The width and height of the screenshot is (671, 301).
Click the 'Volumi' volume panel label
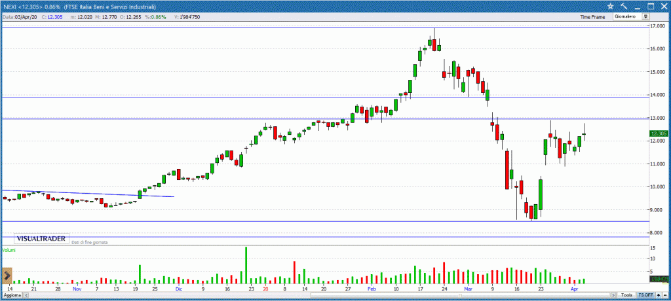click(x=9, y=250)
